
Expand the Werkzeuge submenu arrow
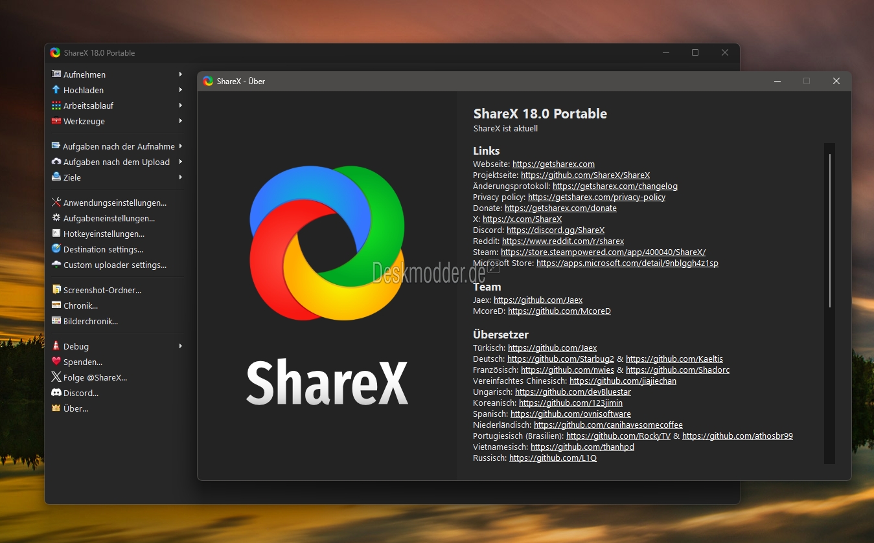(181, 121)
